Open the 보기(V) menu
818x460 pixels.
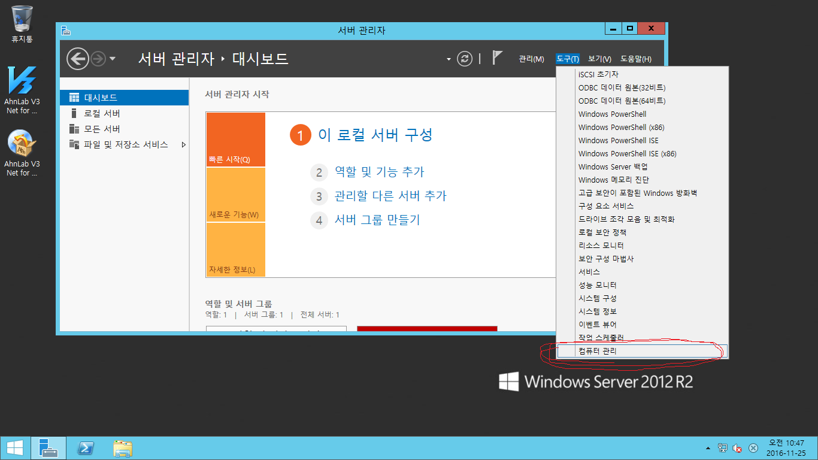click(599, 59)
